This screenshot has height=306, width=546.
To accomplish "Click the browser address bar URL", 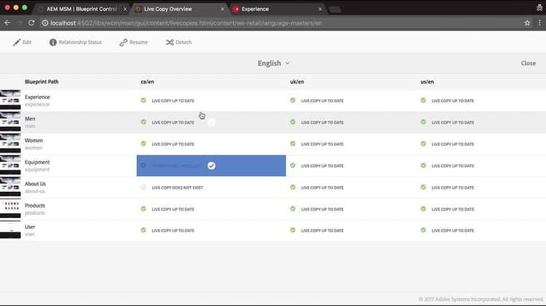I will [x=186, y=23].
